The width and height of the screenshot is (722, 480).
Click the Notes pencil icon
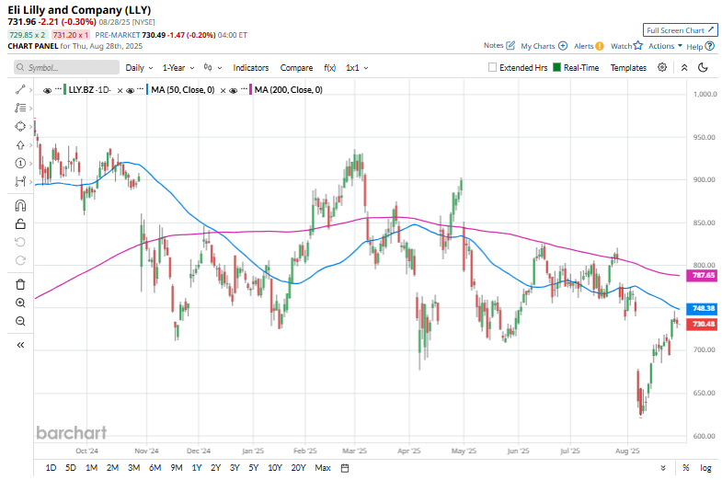click(x=510, y=46)
